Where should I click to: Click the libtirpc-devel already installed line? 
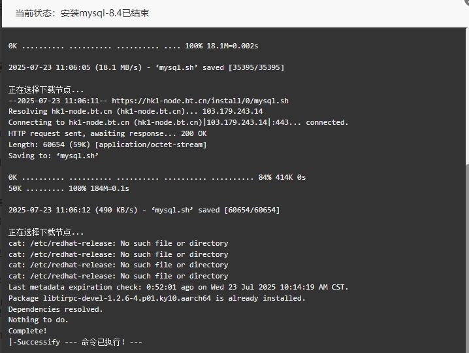point(157,298)
